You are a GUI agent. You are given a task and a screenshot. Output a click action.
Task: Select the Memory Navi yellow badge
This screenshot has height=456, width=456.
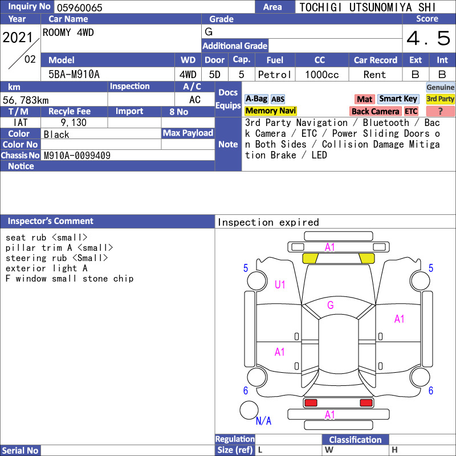point(270,111)
